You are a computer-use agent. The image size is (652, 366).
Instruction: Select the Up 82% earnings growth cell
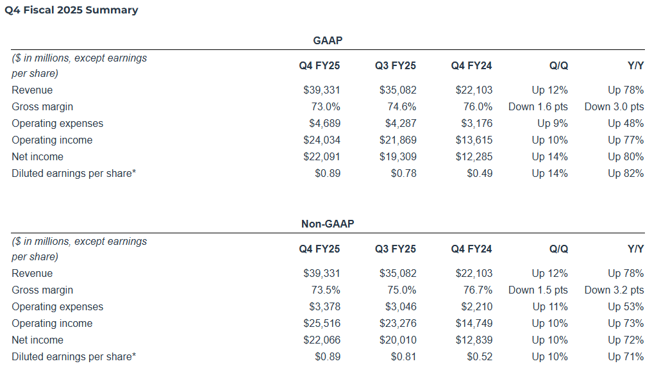click(626, 173)
